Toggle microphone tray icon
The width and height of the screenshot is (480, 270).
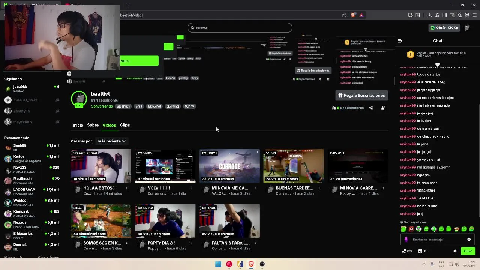432,264
